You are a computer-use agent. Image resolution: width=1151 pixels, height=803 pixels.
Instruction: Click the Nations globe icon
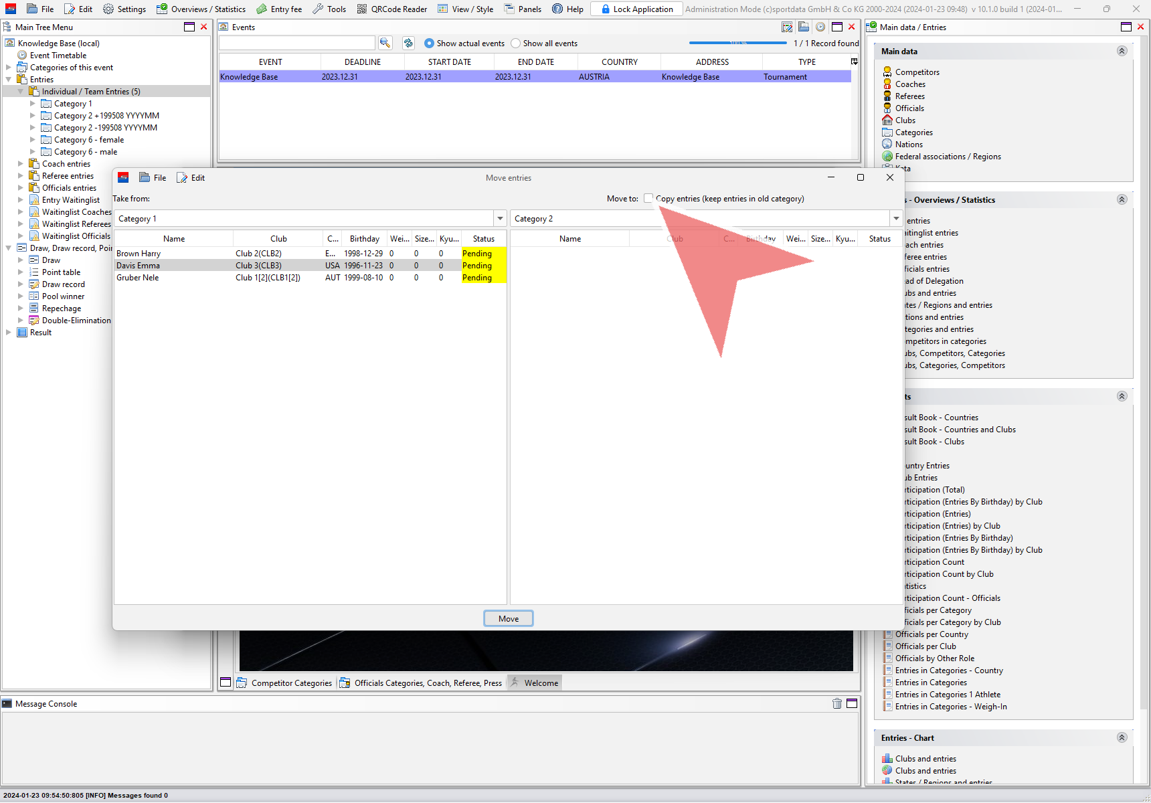point(887,144)
